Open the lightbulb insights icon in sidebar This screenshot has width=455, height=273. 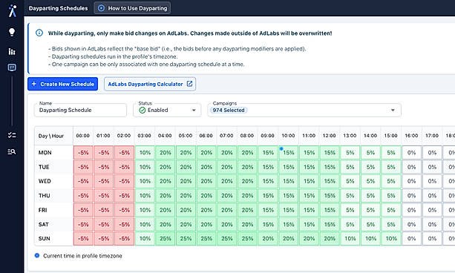click(12, 32)
